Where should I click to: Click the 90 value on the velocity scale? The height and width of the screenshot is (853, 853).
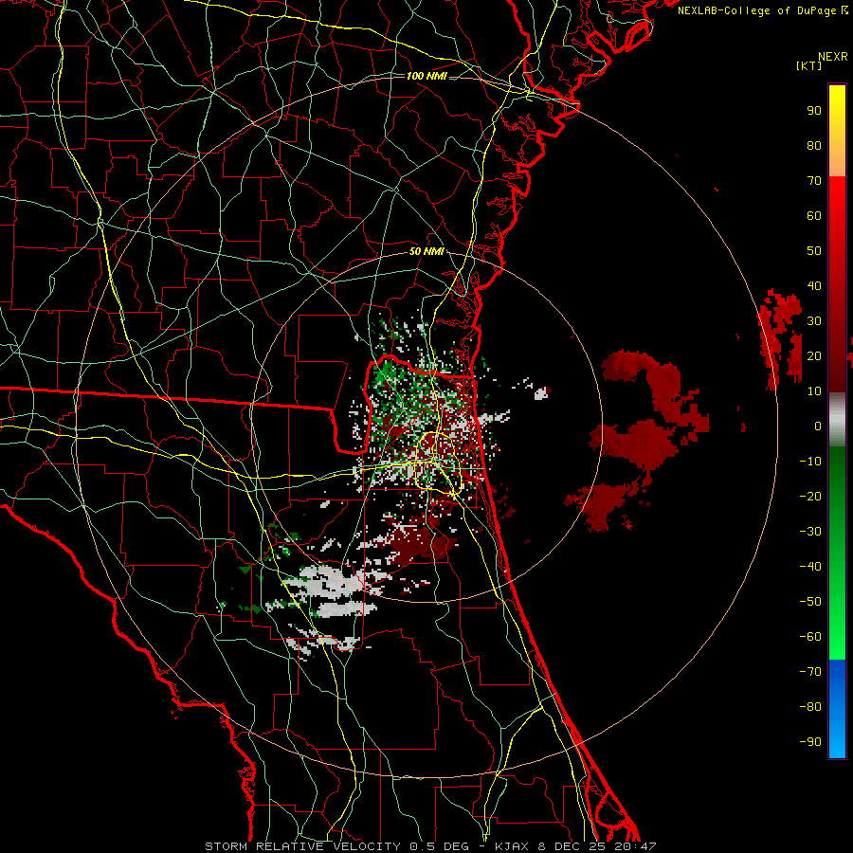[x=814, y=111]
